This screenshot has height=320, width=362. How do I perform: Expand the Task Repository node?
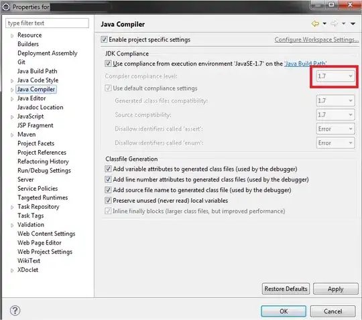pyautogui.click(x=12, y=207)
